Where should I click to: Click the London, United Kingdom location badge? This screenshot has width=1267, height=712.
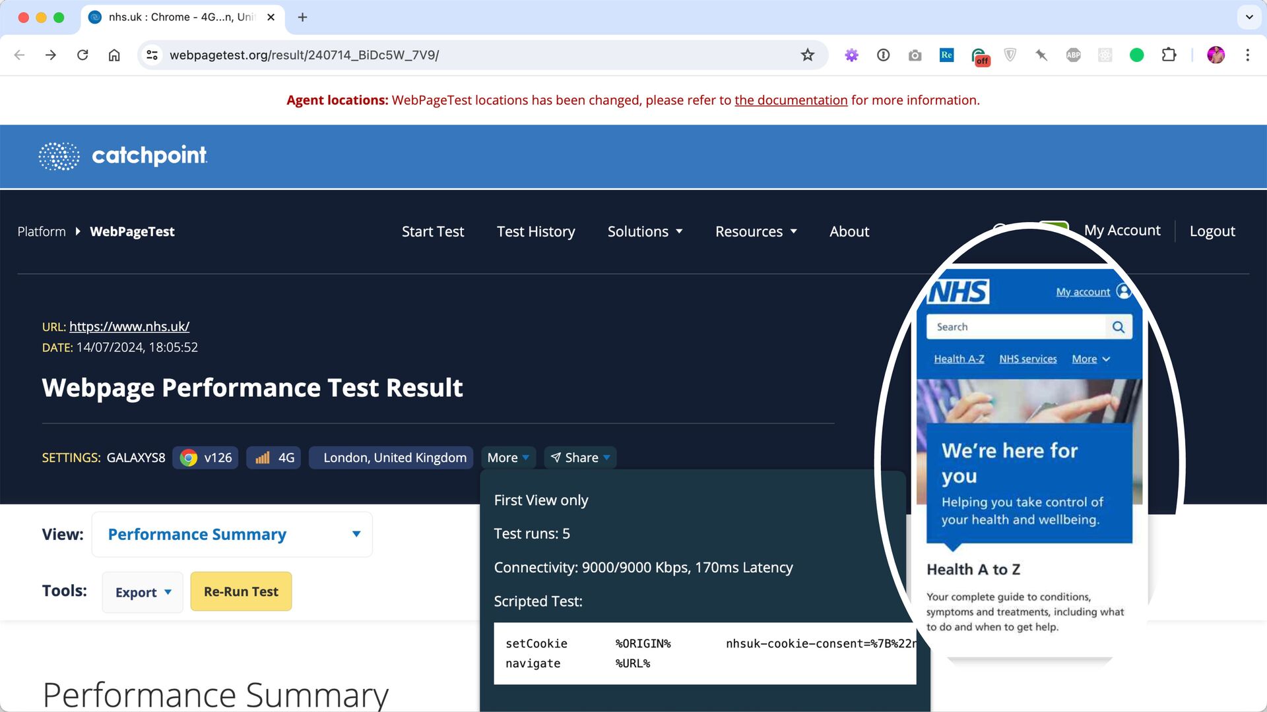391,458
